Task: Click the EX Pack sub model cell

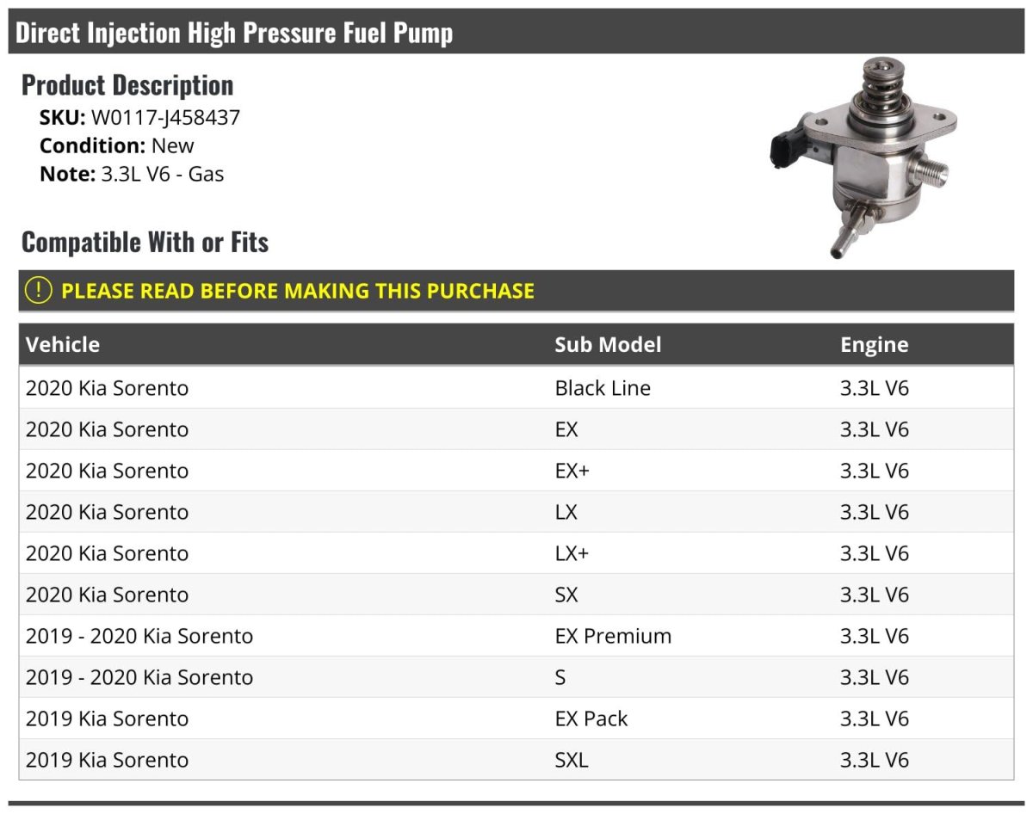Action: 591,718
